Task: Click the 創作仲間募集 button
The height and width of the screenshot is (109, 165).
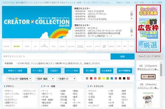Action: [x=125, y=71]
